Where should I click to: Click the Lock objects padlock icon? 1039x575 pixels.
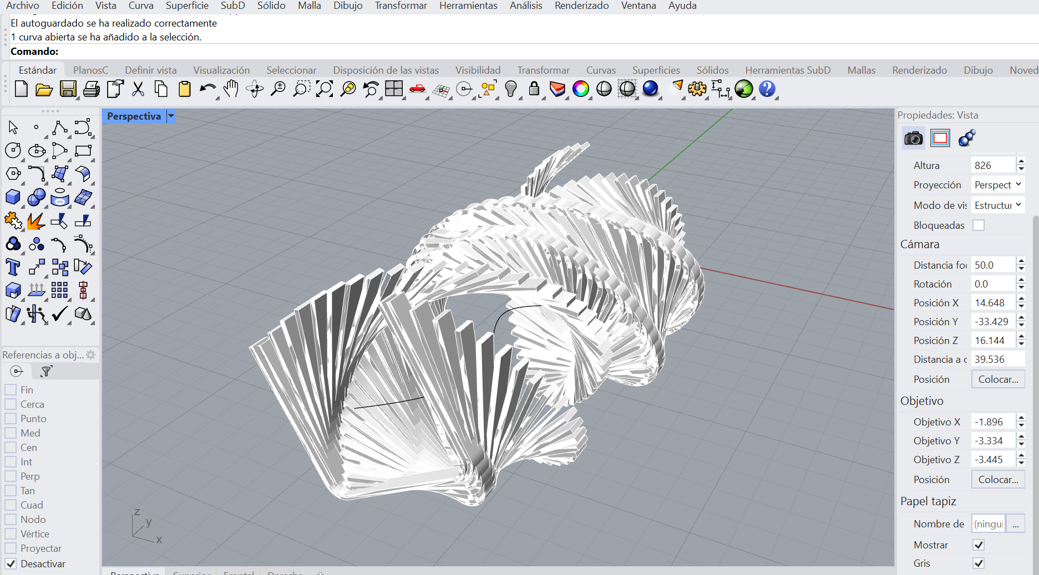pos(534,89)
